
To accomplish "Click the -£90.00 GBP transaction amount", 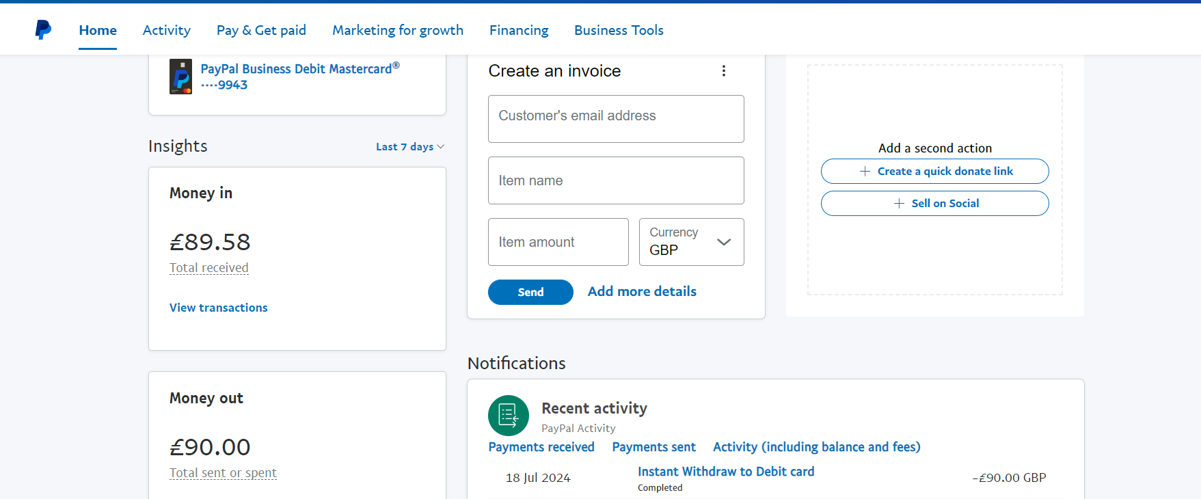I will coord(1009,478).
